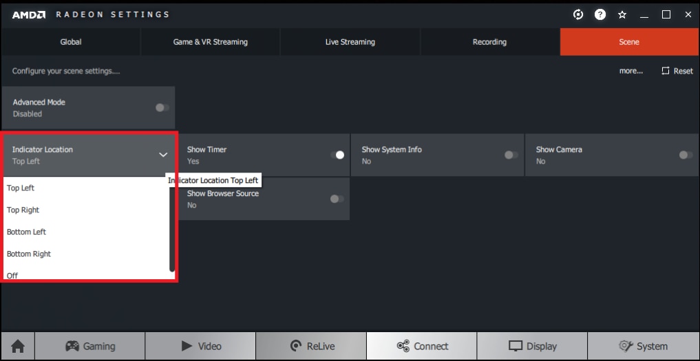Open the help question mark icon
The image size is (700, 361).
600,14
